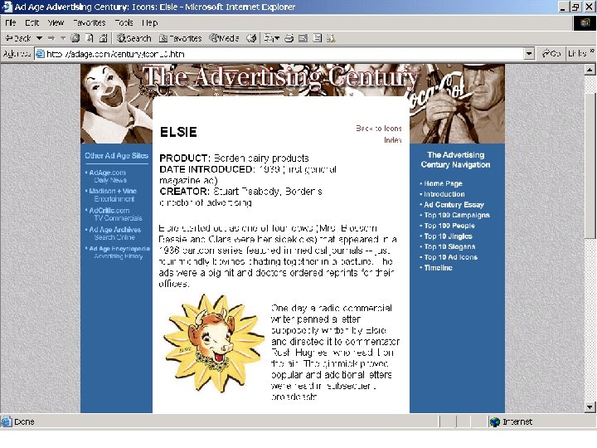Open the Top 100 People link
597x448 pixels.
449,226
